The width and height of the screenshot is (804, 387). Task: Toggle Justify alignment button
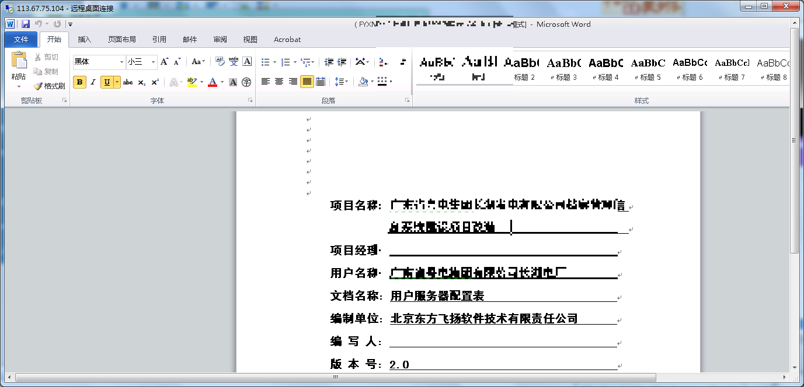click(x=307, y=82)
